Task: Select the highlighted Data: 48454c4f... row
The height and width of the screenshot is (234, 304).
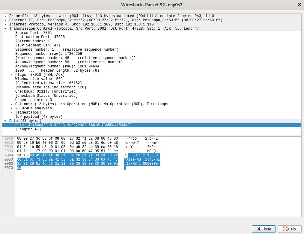Action: pos(152,125)
